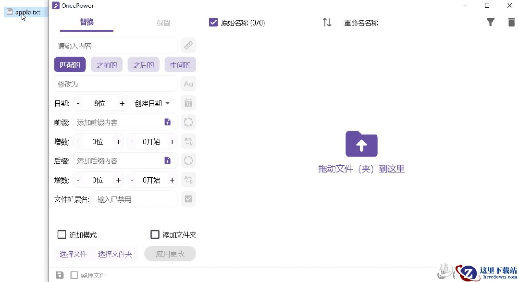Select the 匹配的 match mode
The height and width of the screenshot is (282, 519).
pos(70,64)
